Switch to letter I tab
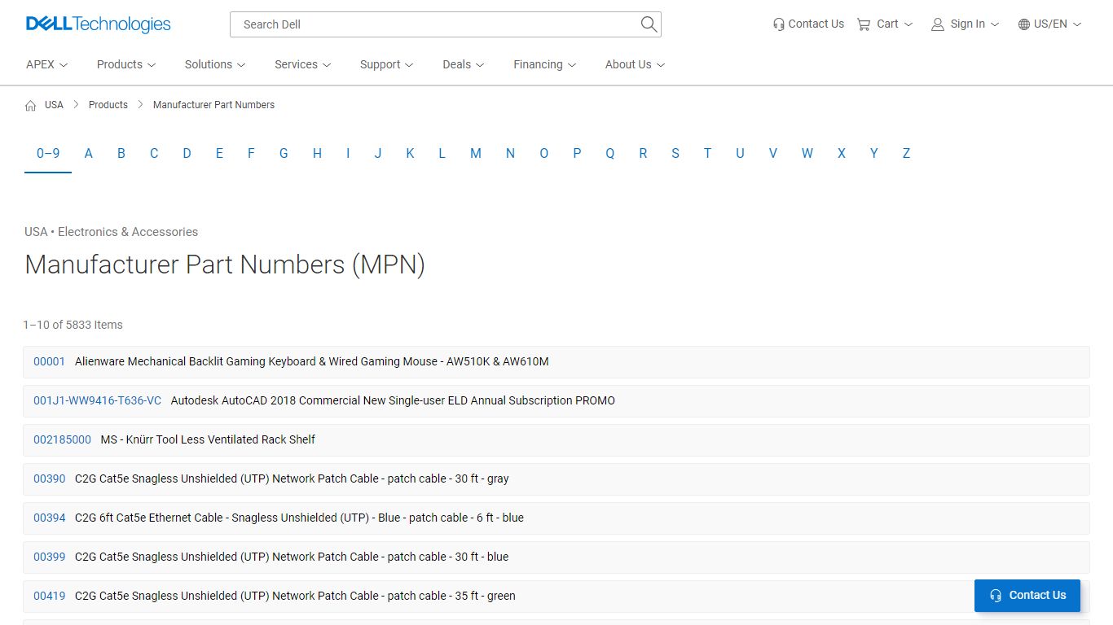This screenshot has width=1113, height=625. coord(348,153)
